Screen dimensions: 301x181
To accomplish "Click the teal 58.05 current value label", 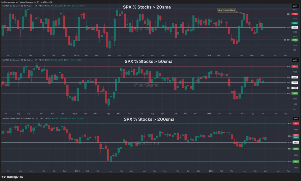I will (296, 137).
